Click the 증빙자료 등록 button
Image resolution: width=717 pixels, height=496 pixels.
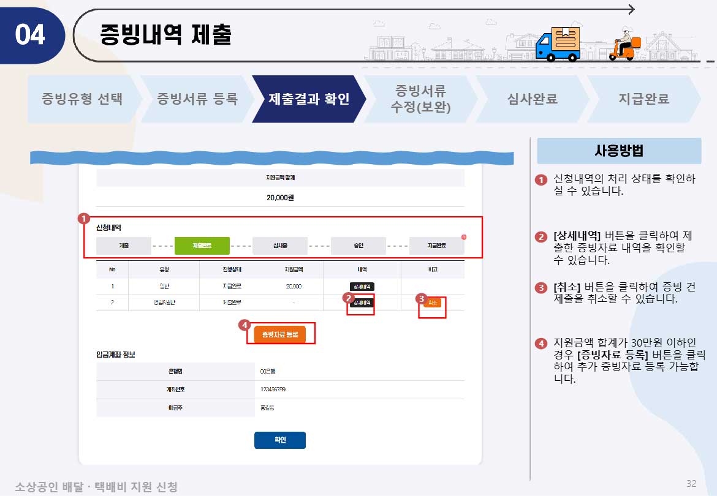pos(281,333)
